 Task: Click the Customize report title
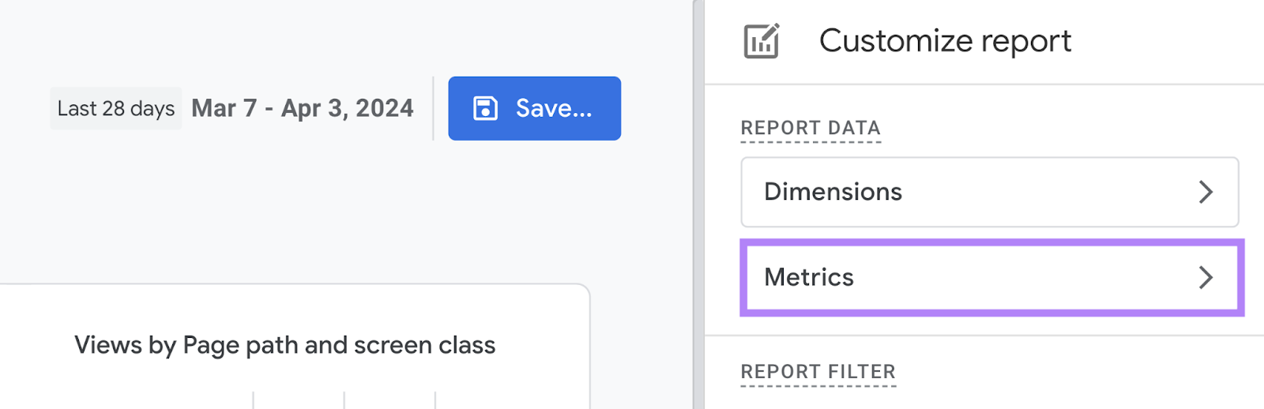[x=945, y=41]
